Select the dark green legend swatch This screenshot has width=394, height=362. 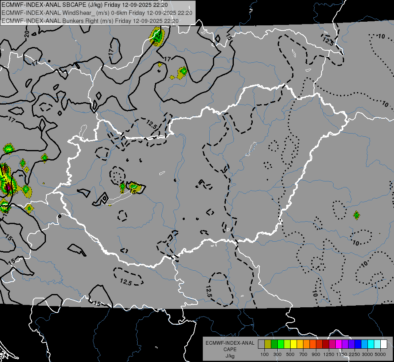coord(274,344)
